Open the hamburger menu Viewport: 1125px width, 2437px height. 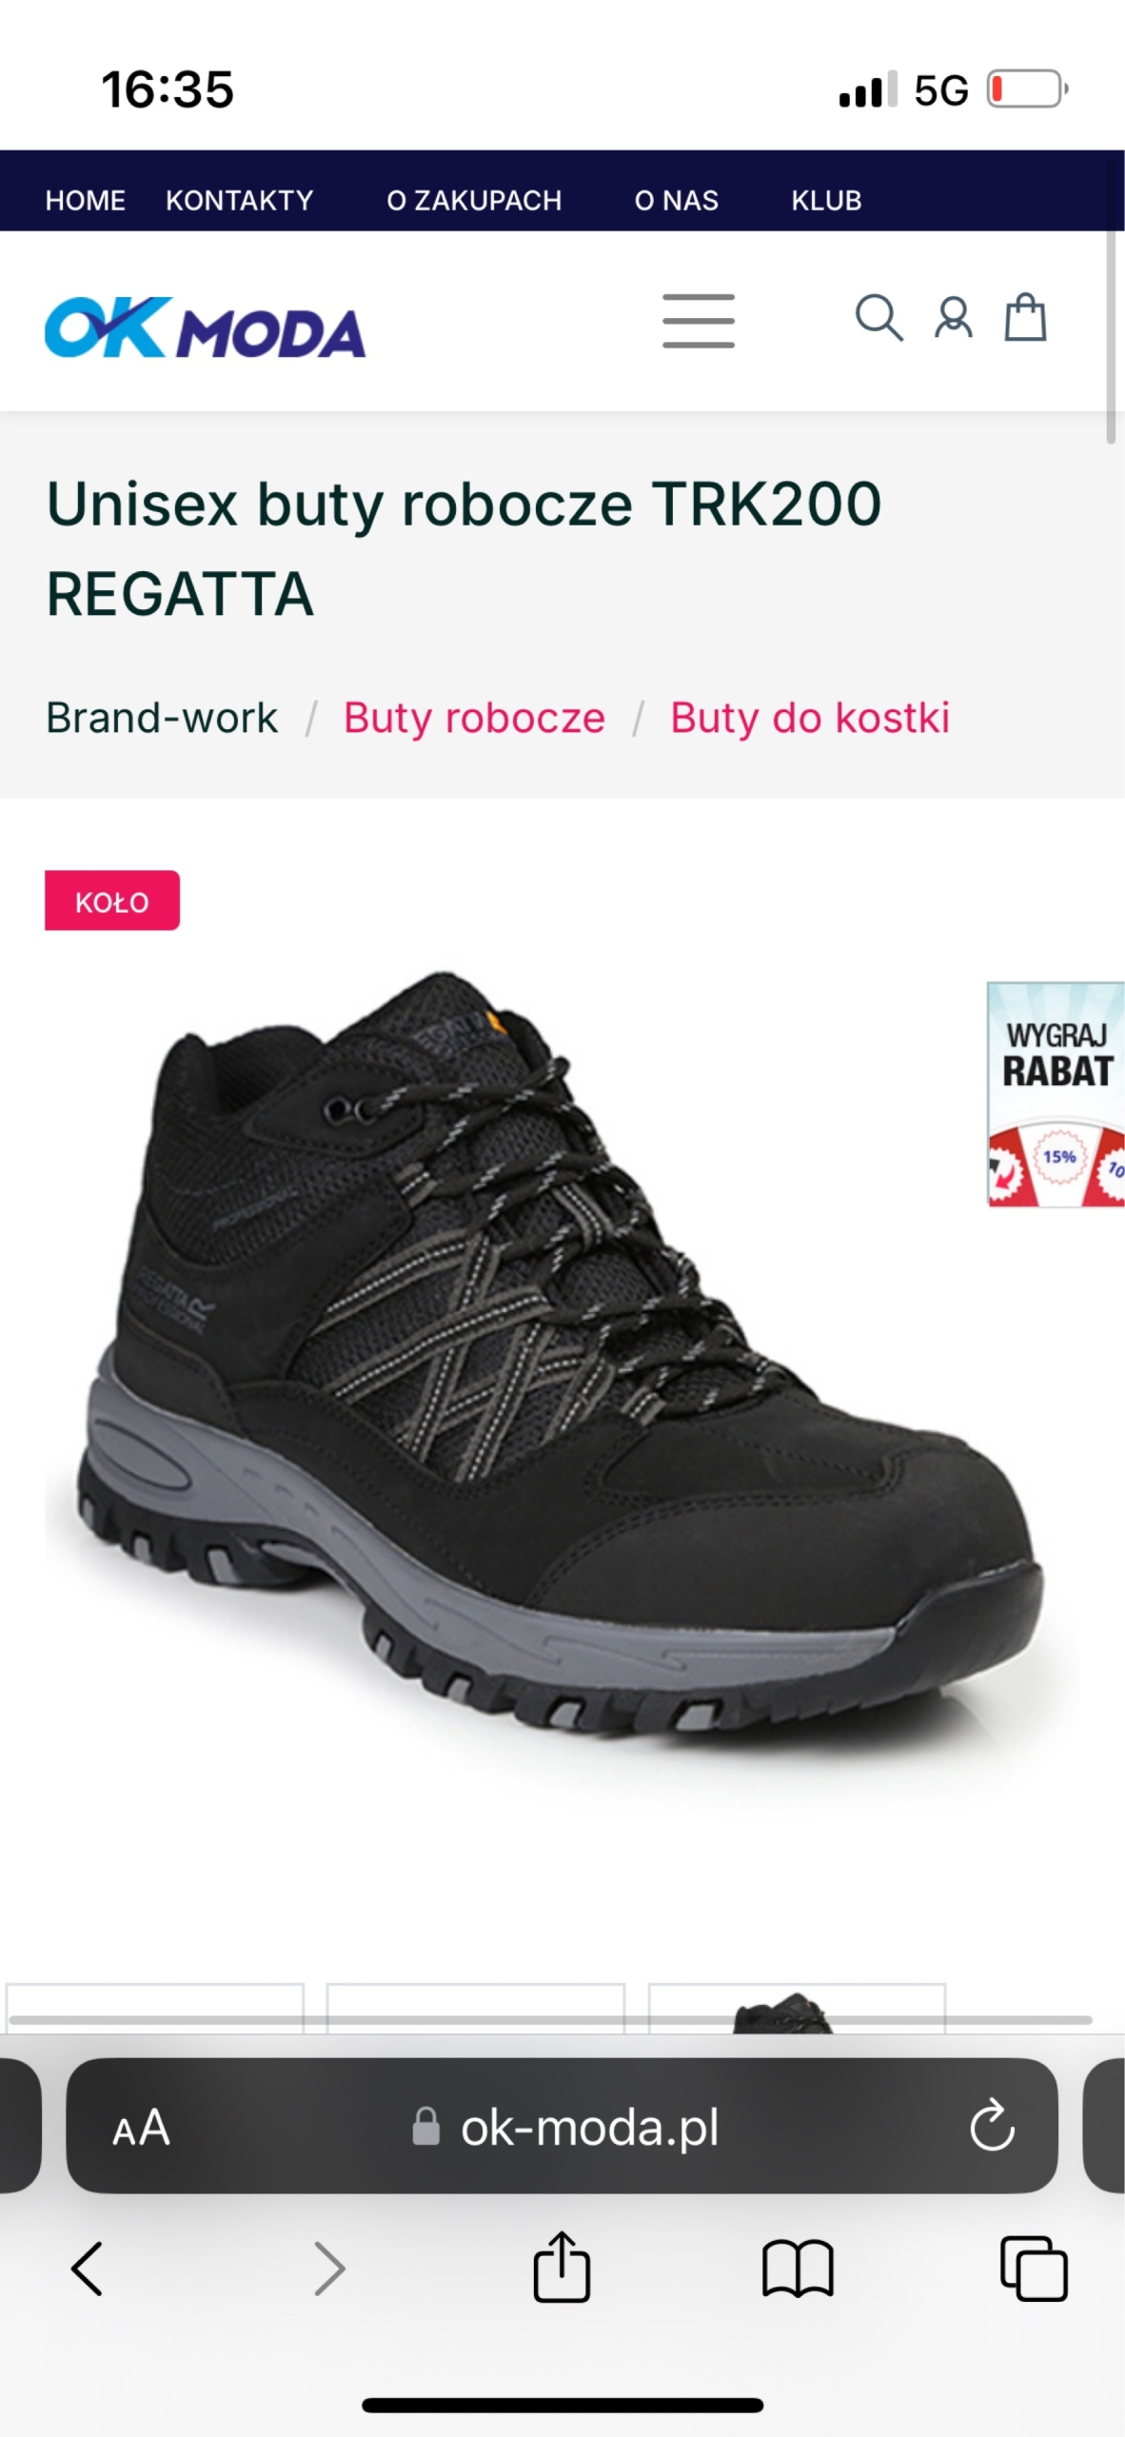pyautogui.click(x=699, y=321)
